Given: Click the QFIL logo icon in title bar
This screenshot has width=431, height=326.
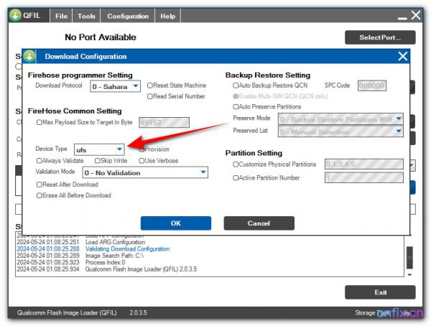Looking at the screenshot, I should pos(16,15).
